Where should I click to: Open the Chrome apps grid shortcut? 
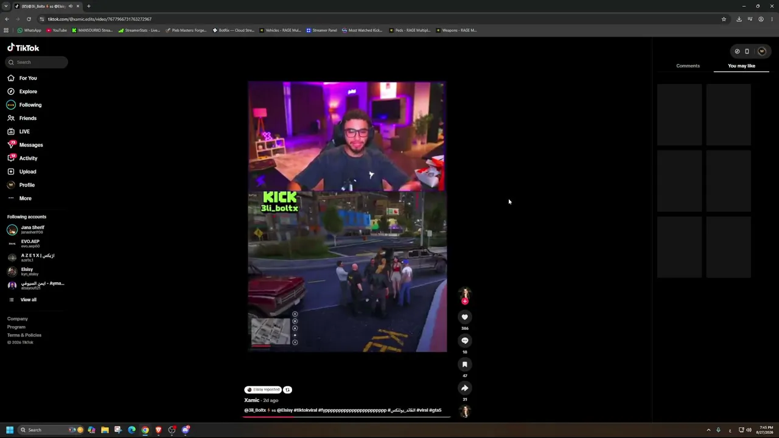[6, 30]
